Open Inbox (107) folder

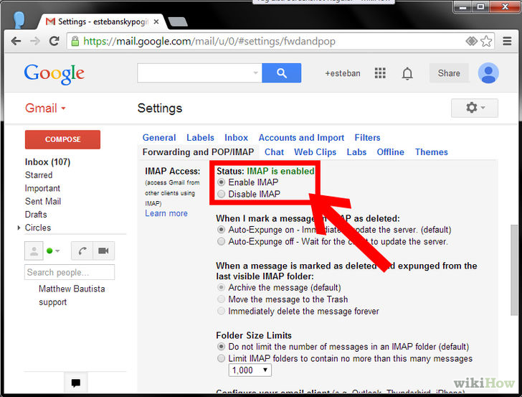[47, 162]
